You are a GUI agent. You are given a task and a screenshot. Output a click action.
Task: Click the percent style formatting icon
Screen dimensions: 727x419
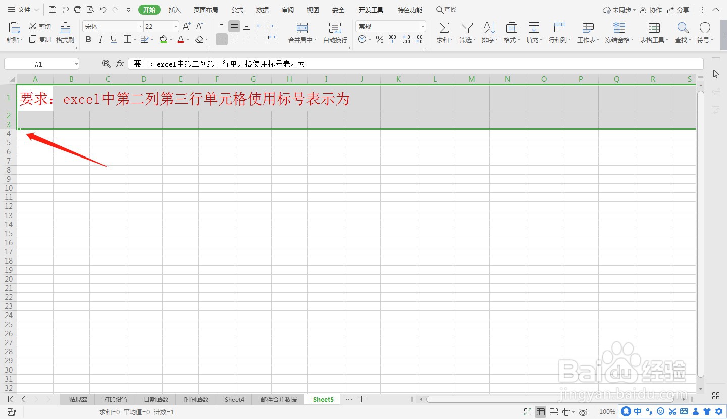coord(380,39)
